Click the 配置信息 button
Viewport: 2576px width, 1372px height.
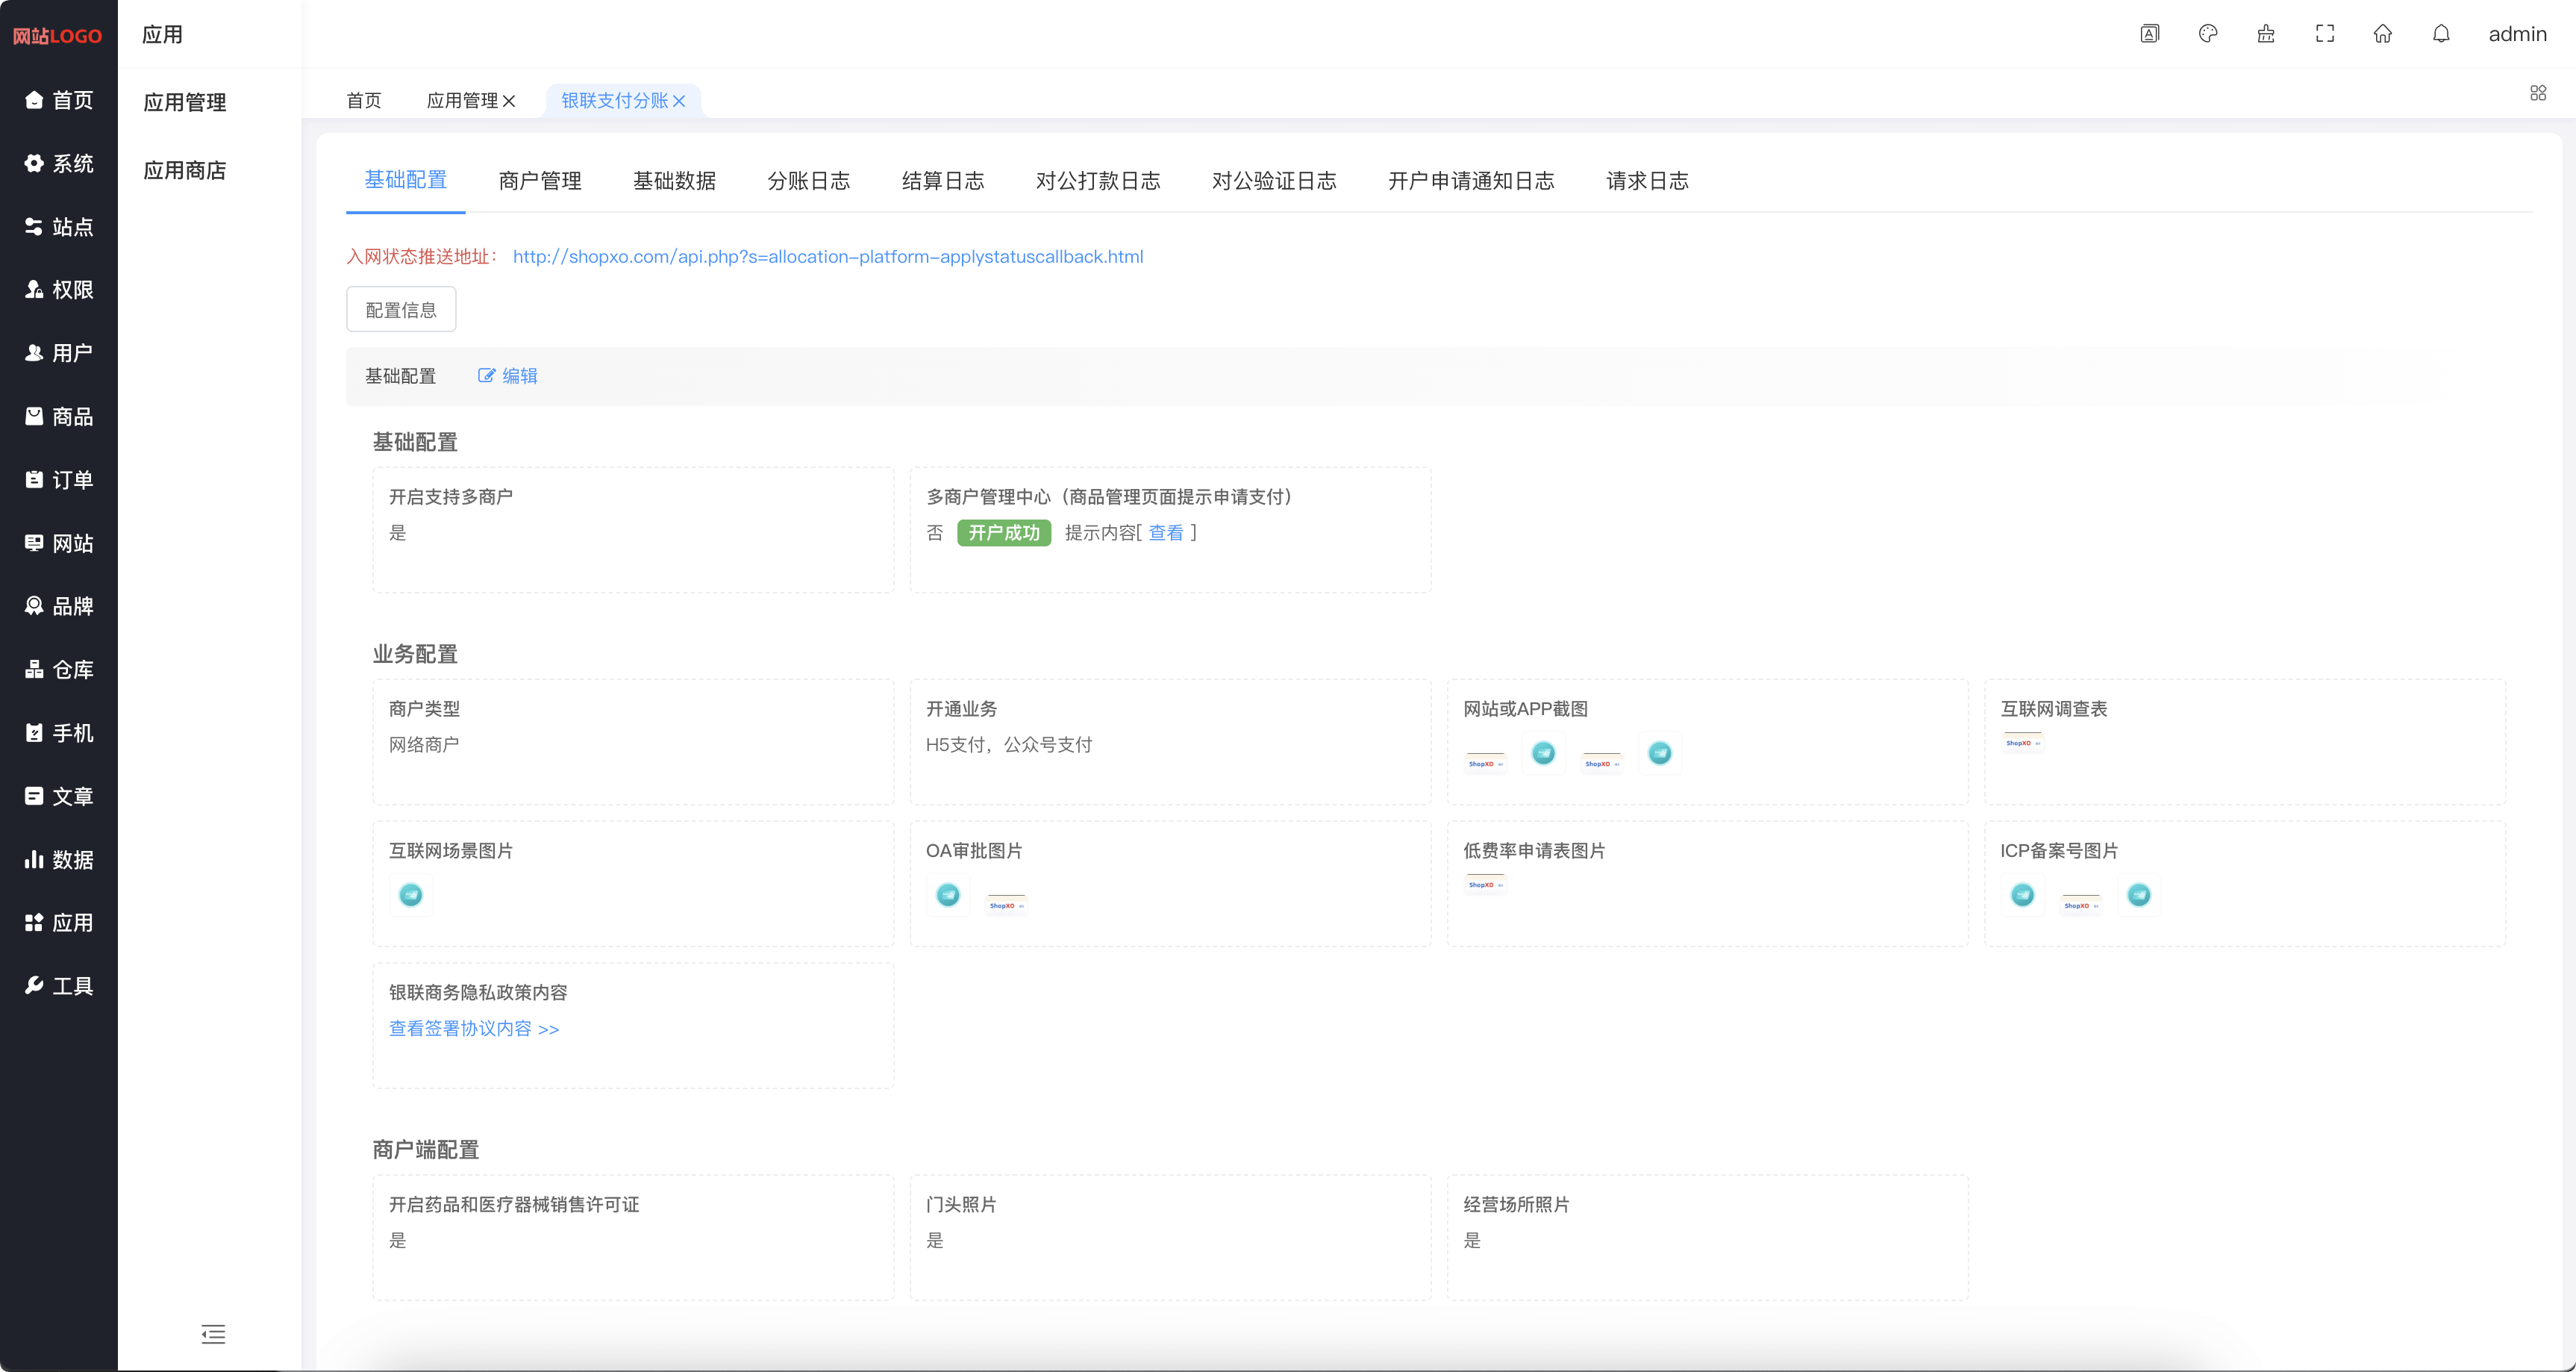(x=400, y=309)
